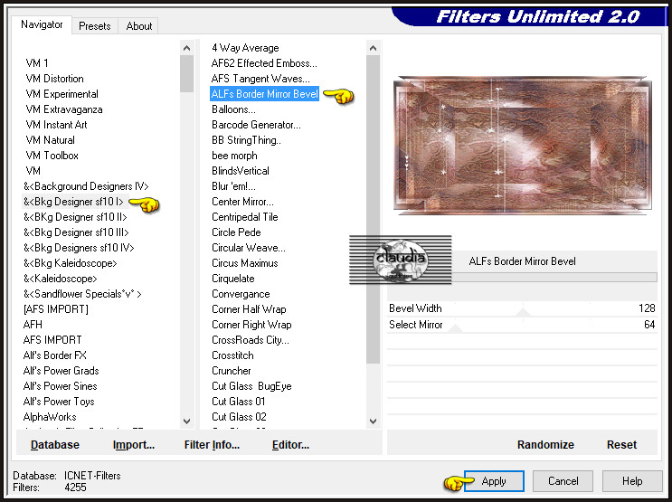672x502 pixels.
Task: Select VM Experimental category
Action: click(x=62, y=94)
